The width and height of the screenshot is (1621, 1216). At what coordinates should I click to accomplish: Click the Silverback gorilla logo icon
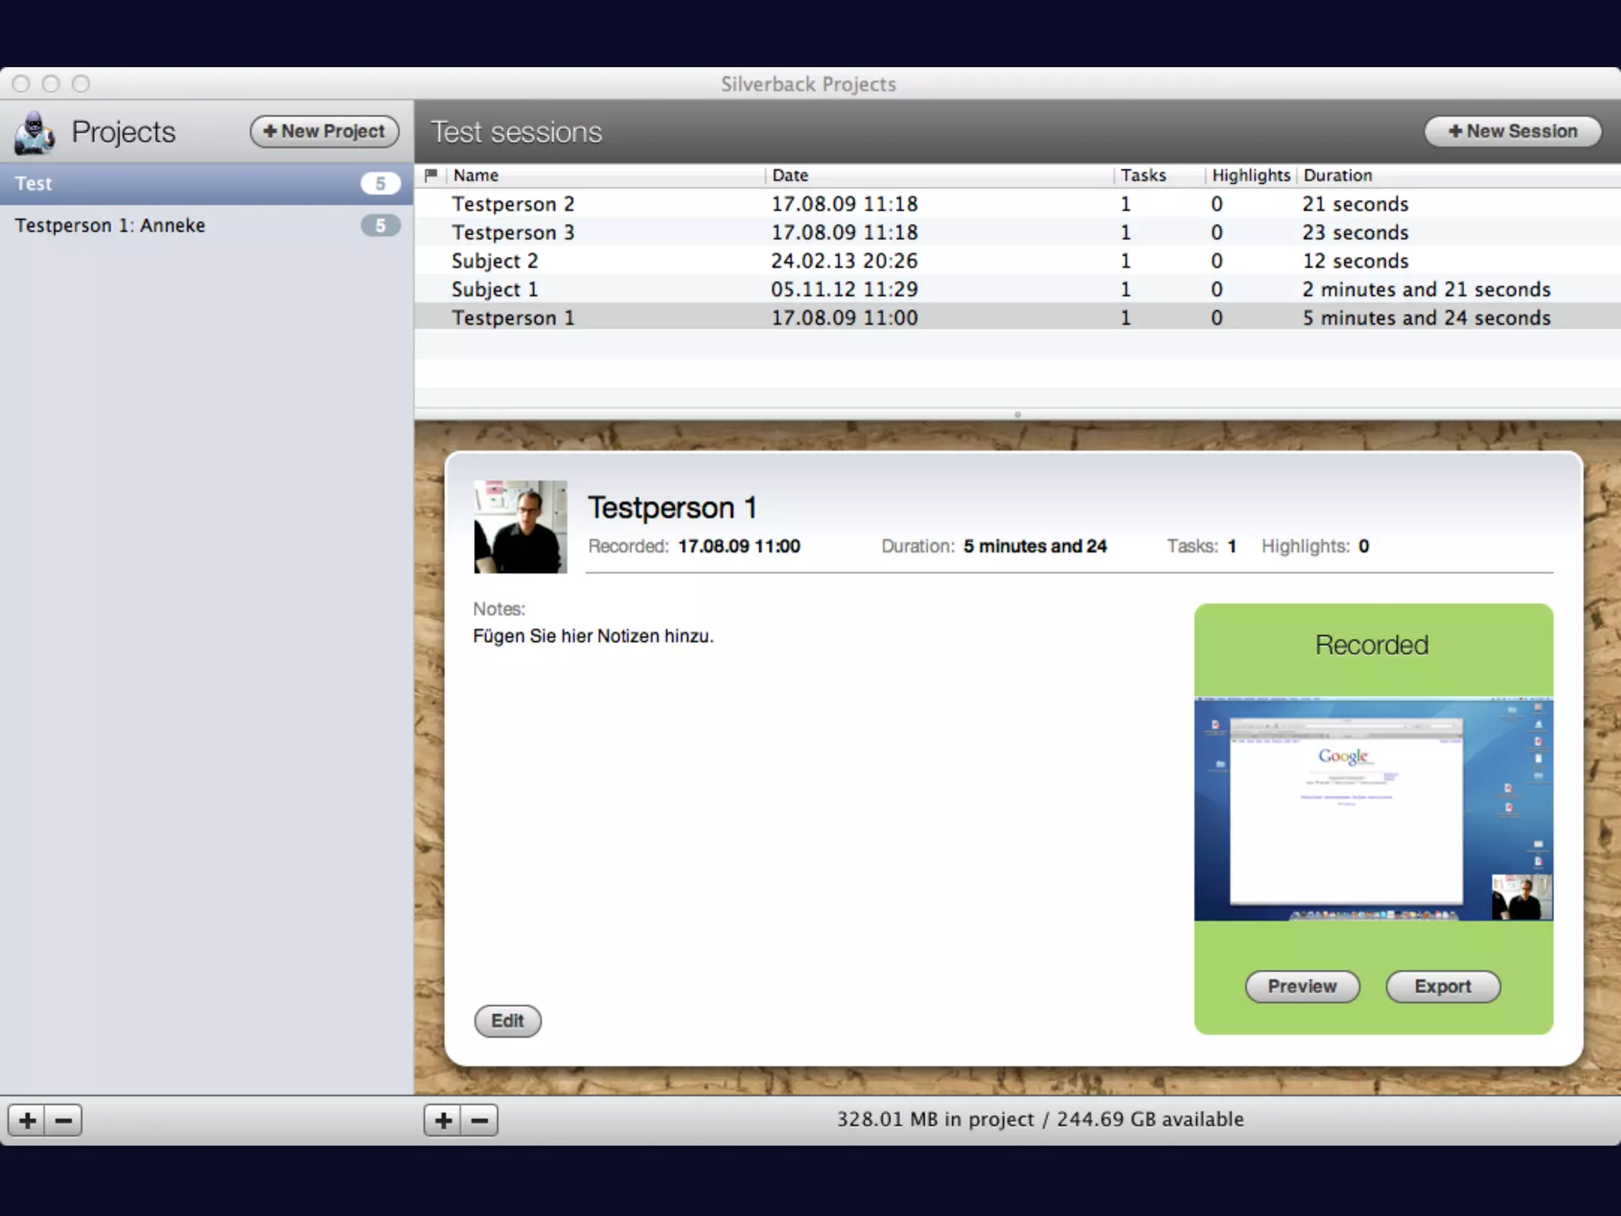click(34, 132)
